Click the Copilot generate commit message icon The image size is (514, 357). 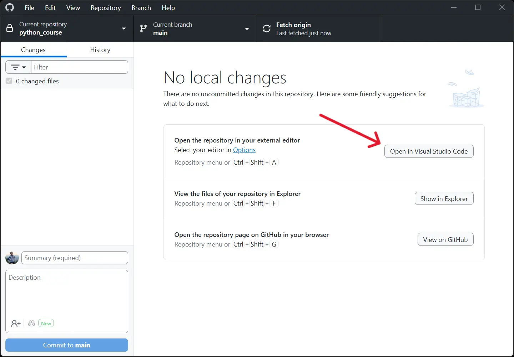[31, 323]
